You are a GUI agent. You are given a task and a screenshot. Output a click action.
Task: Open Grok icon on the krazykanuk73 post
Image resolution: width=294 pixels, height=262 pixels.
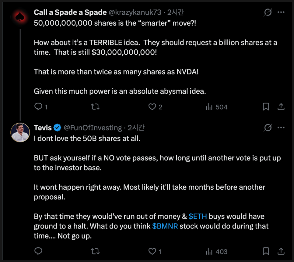click(x=268, y=12)
